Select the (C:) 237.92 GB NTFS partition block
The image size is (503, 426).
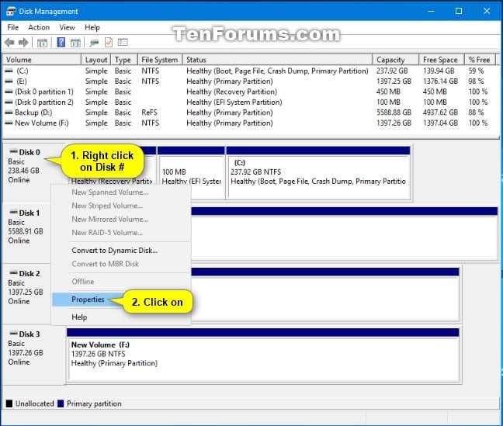click(318, 172)
